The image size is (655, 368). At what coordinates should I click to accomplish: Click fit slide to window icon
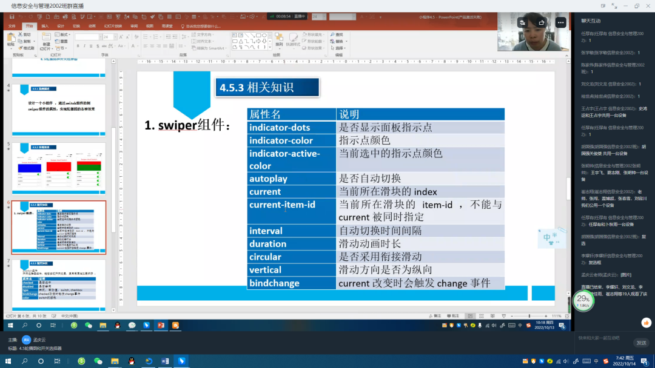click(x=567, y=317)
